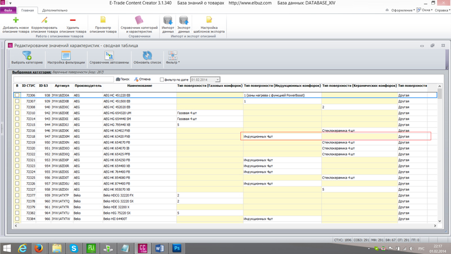Image resolution: width=451 pixels, height=254 pixels.
Task: Click the red minus delete description icon
Action: (x=73, y=20)
